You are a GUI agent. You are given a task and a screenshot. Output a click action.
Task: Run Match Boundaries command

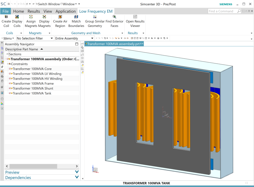(x=76, y=21)
